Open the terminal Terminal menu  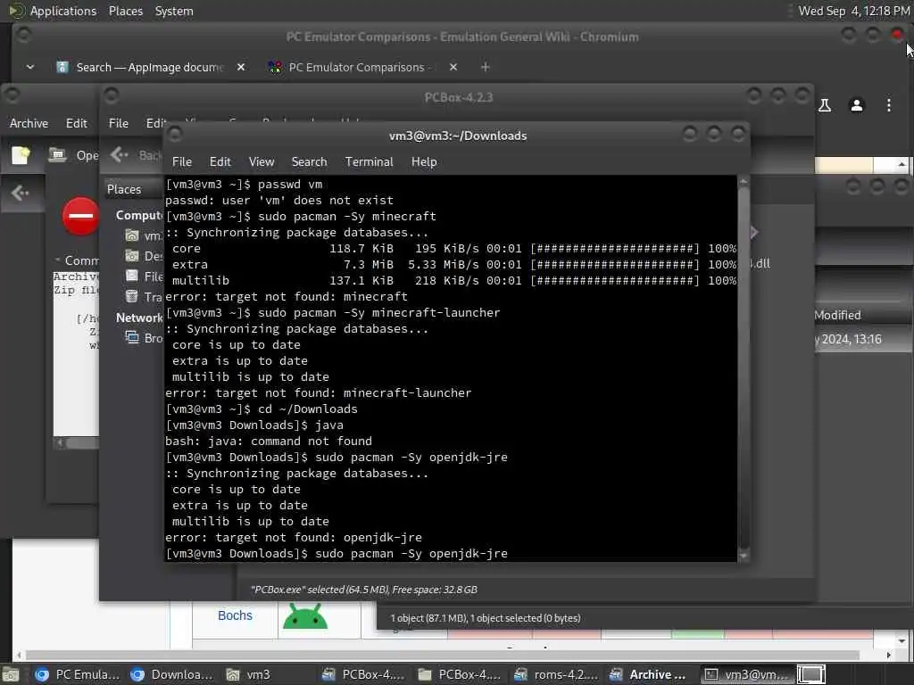tap(369, 162)
